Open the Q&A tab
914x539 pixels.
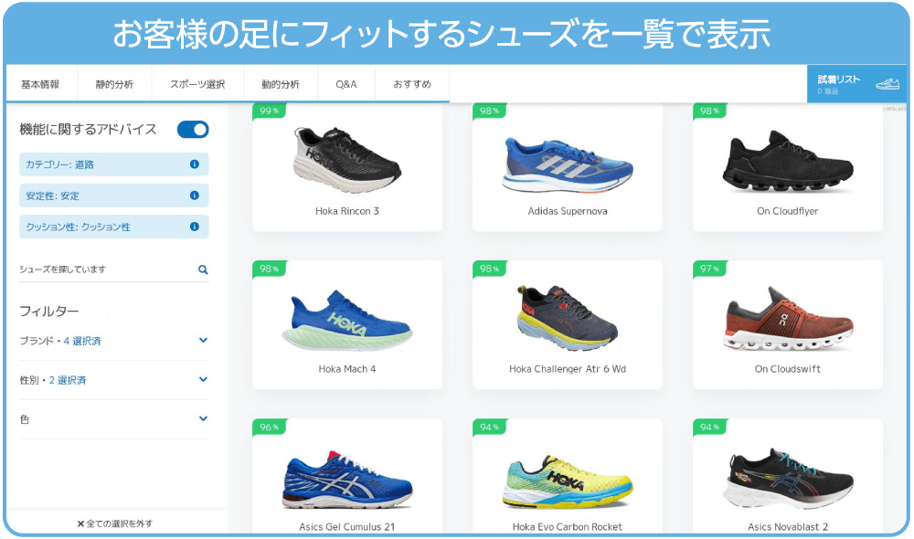pos(346,84)
